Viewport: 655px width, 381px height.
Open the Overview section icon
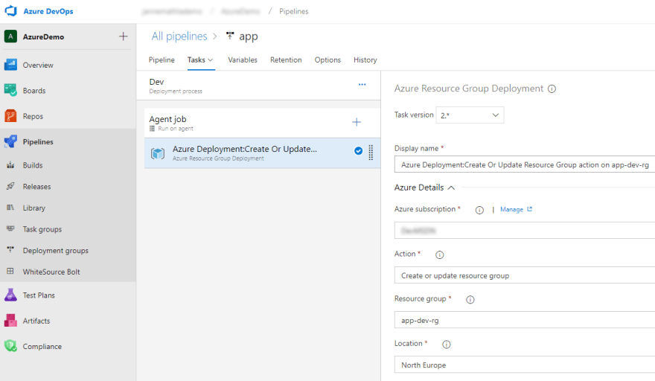[x=10, y=65]
